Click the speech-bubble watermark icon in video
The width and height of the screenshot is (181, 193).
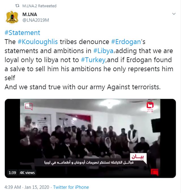(29, 106)
